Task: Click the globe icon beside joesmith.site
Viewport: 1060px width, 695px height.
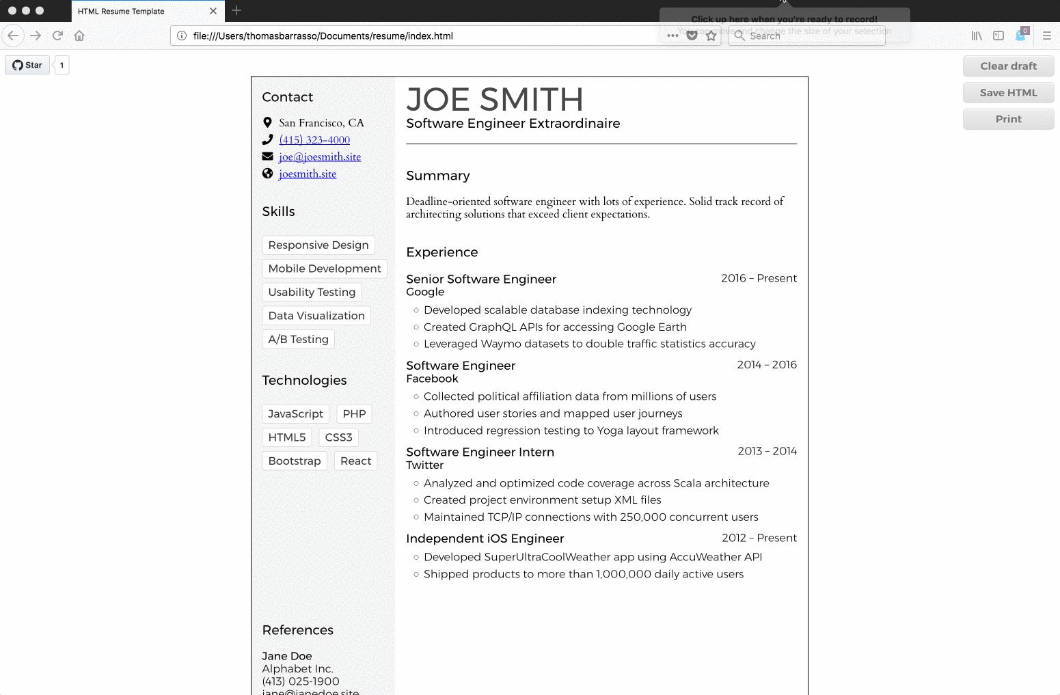Action: click(267, 173)
